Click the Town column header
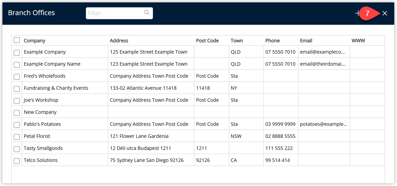The height and width of the screenshot is (186, 397). point(237,41)
